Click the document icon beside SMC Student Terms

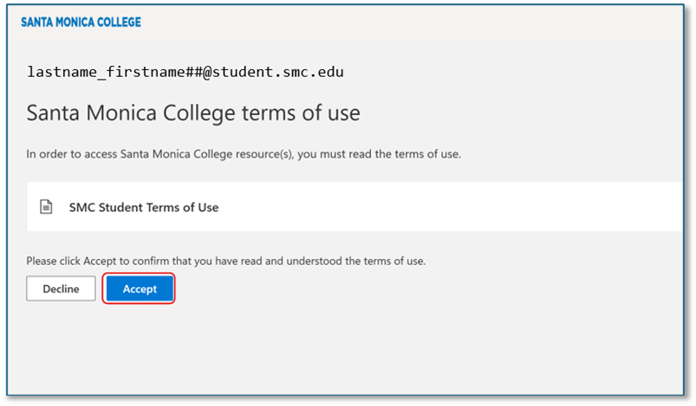click(46, 207)
